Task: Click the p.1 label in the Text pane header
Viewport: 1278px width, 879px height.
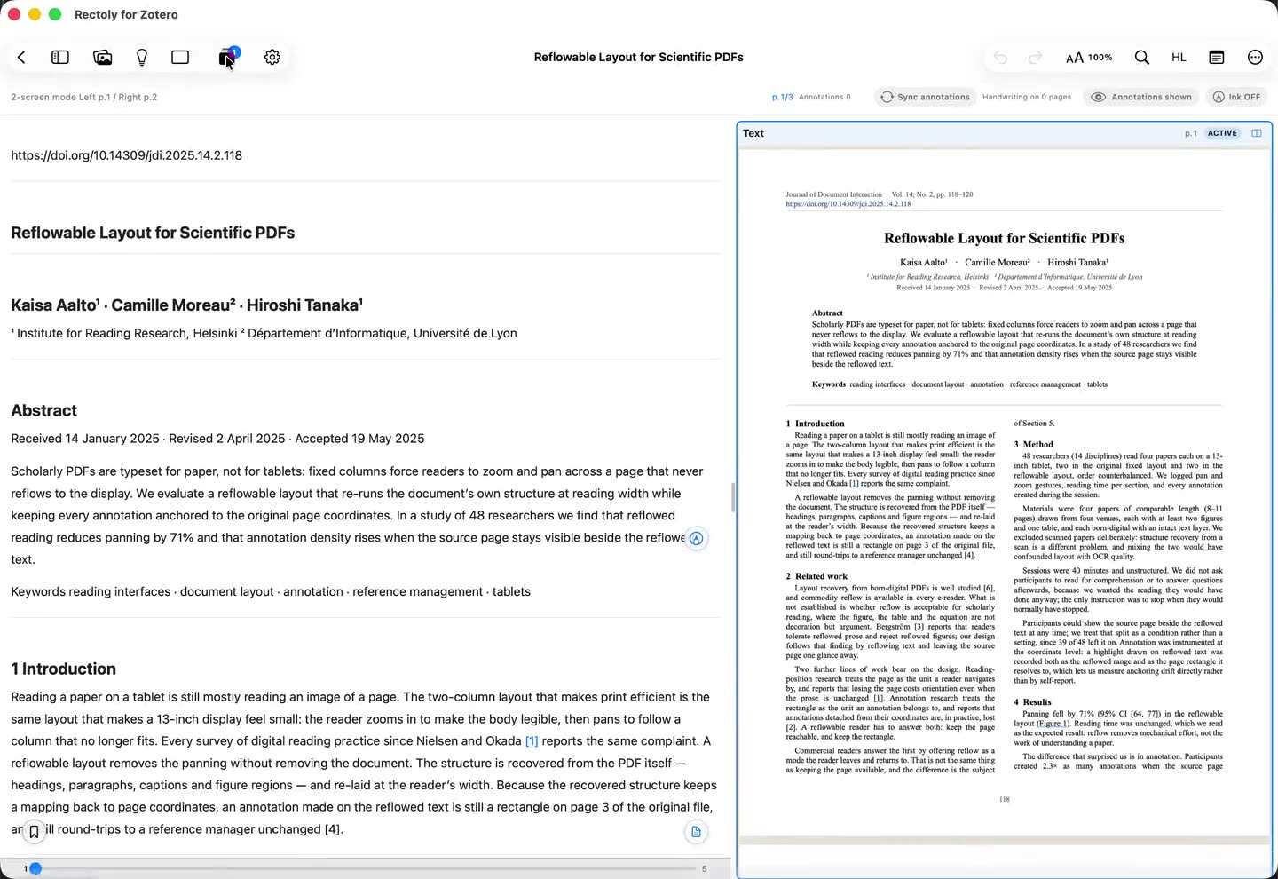Action: tap(1191, 133)
